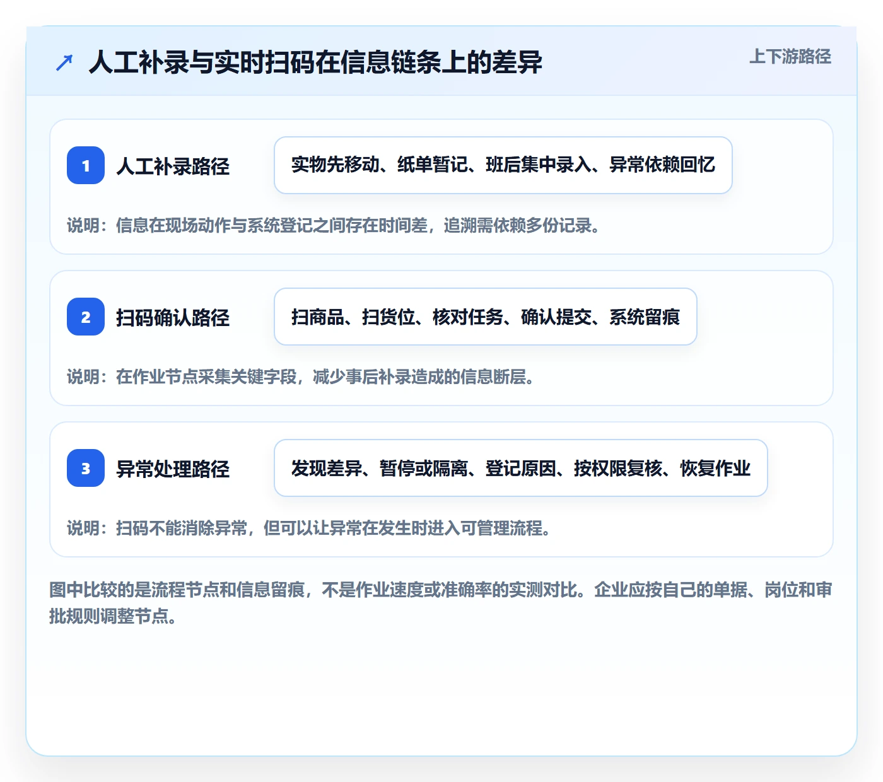This screenshot has height=782, width=883.
Task: Select the 人工补录路径 heading
Action: pyautogui.click(x=173, y=166)
